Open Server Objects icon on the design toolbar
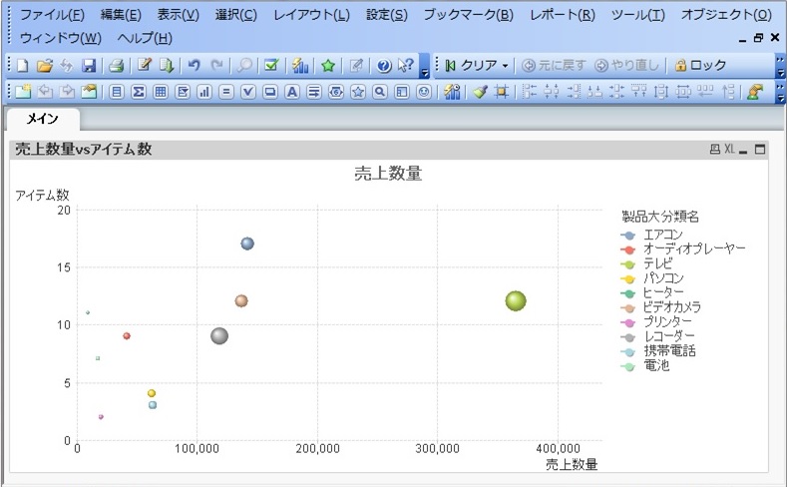The image size is (787, 487). (x=755, y=92)
